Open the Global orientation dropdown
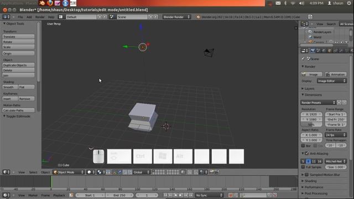The image size is (354, 199). coord(142,172)
